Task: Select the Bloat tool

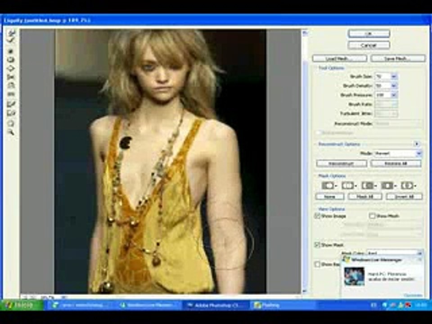Action: tap(12, 68)
